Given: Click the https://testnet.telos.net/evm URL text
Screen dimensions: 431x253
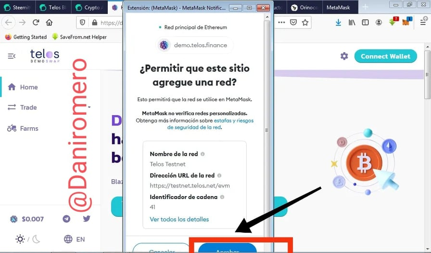Looking at the screenshot, I should click(x=190, y=186).
